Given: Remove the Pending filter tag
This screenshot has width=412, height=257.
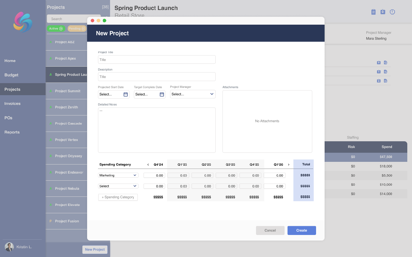Looking at the screenshot, I should (83, 28).
